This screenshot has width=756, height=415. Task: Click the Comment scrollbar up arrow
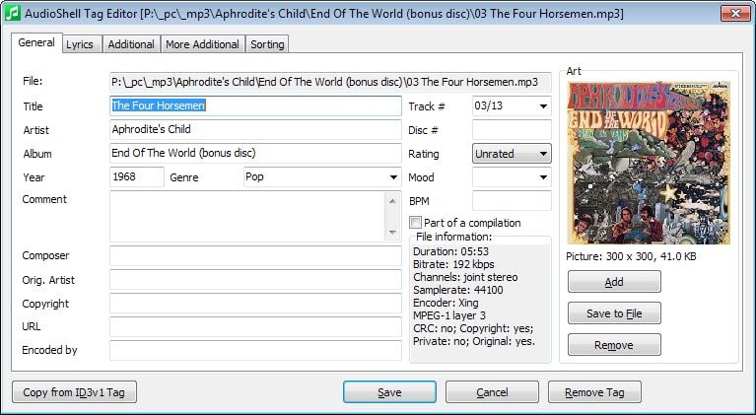pos(392,201)
